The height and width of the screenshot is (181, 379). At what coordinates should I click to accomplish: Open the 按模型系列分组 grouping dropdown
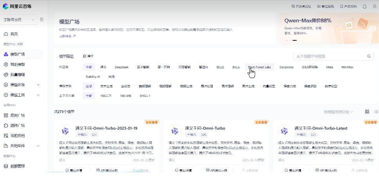click(338, 112)
